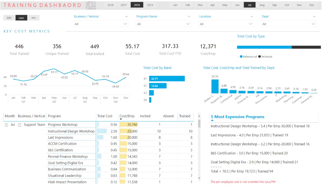Viewport: 322px width, 190px height.
Task: Click the Cost/Emp sort descending arrow
Action: [x=121, y=119]
